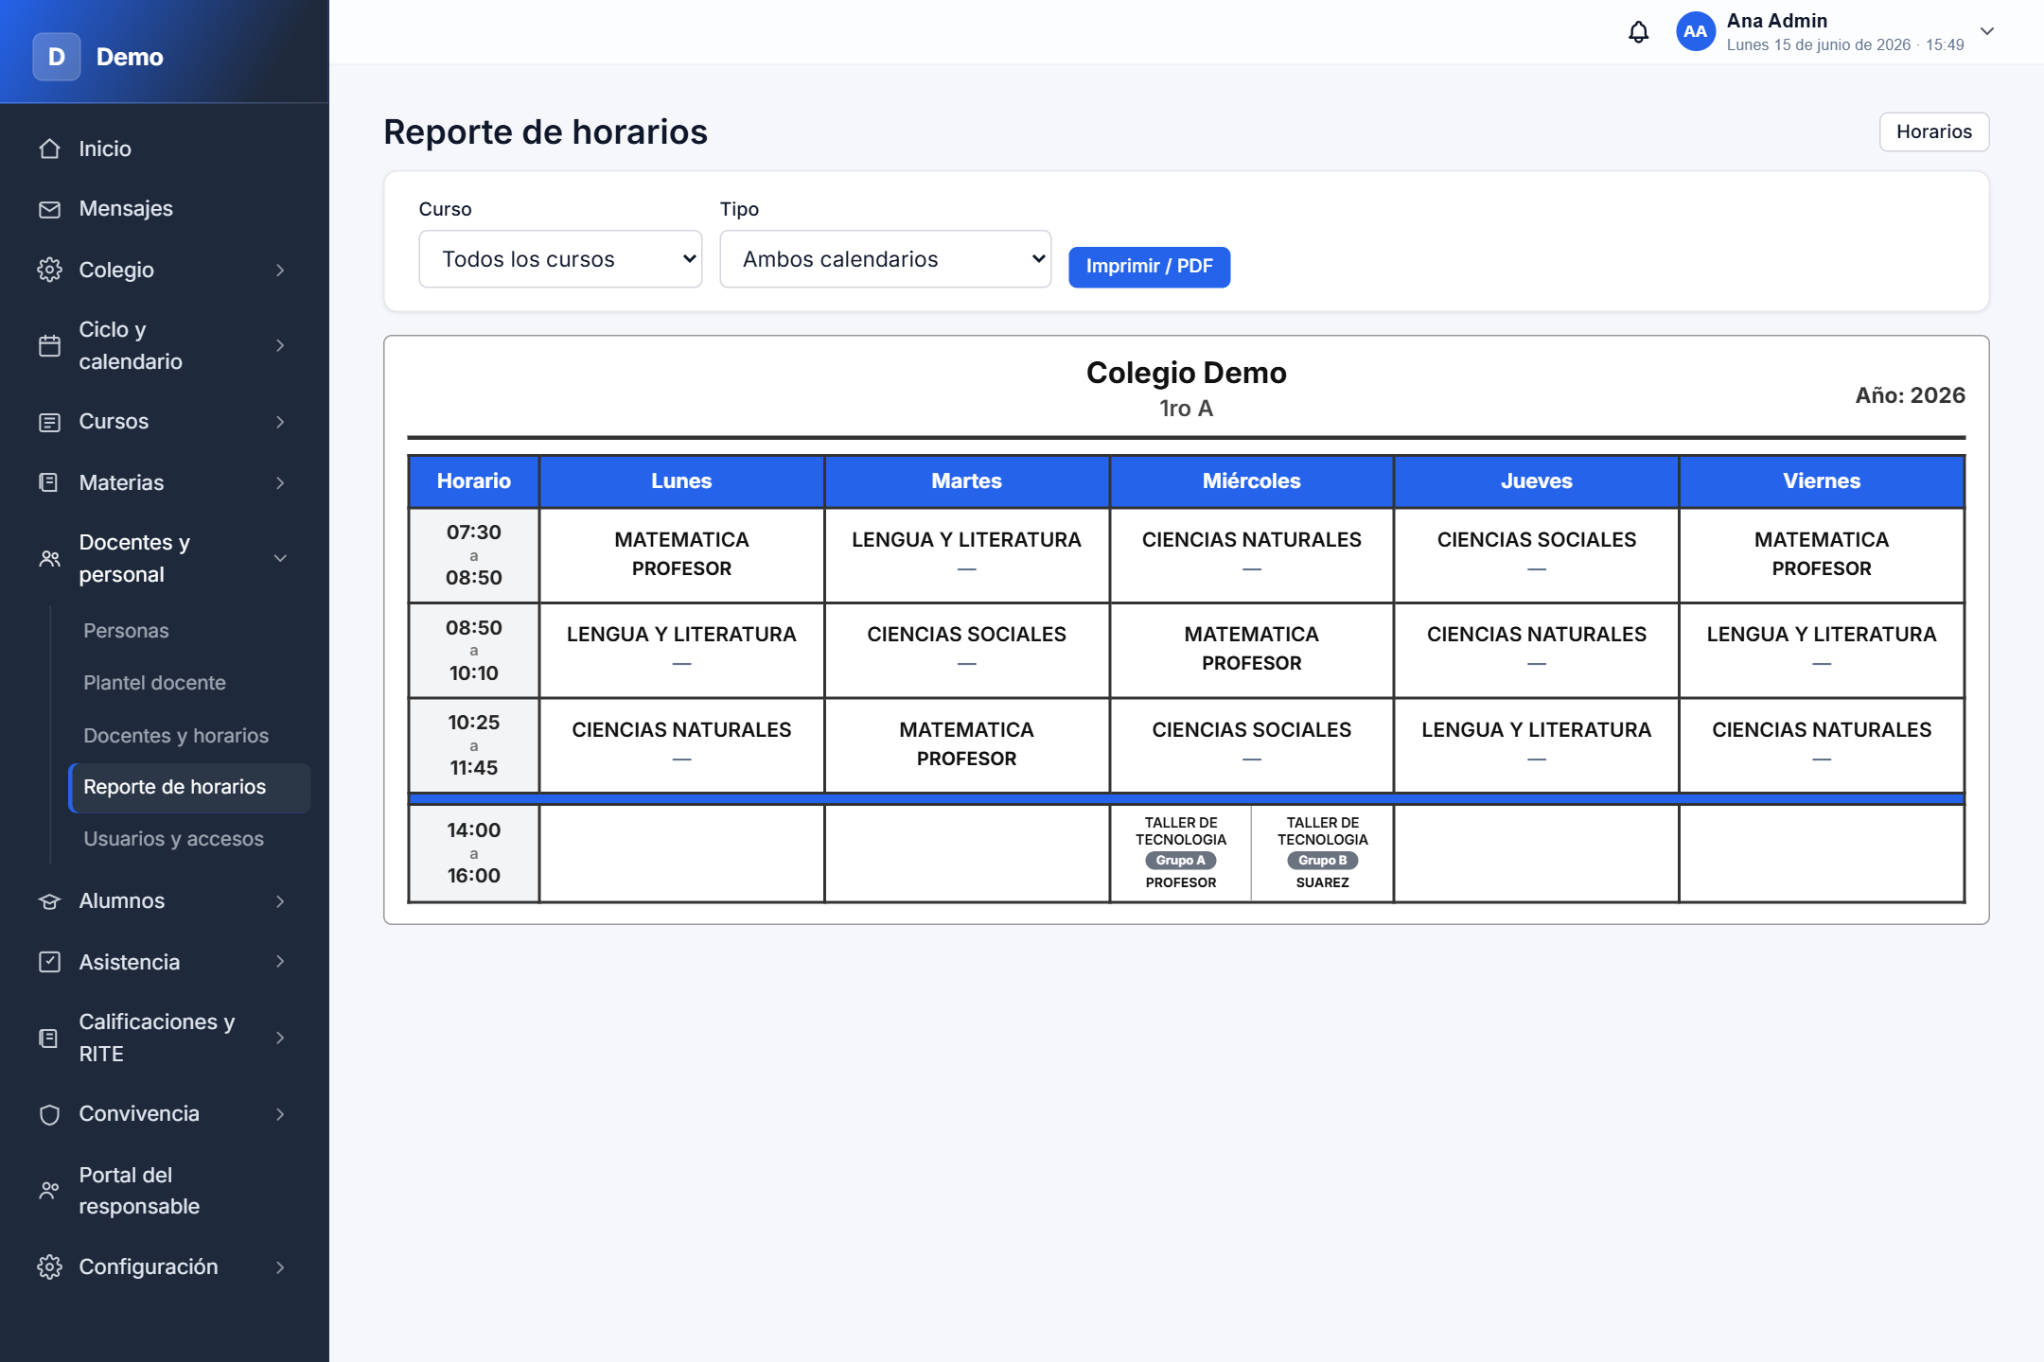
Task: Click the Jueves column header
Action: pyautogui.click(x=1536, y=481)
